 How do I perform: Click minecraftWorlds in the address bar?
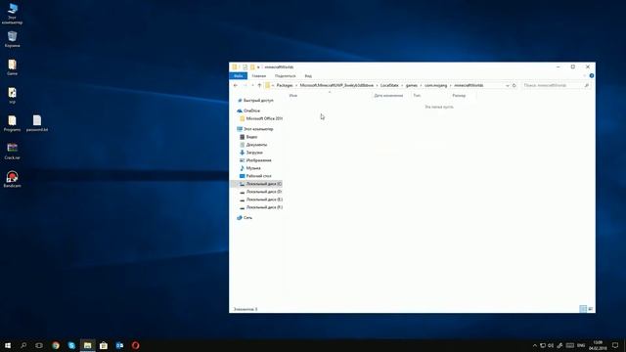click(x=469, y=85)
